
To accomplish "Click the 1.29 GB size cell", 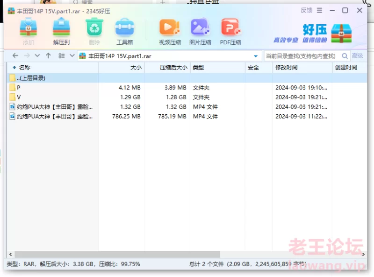I will coord(130,97).
